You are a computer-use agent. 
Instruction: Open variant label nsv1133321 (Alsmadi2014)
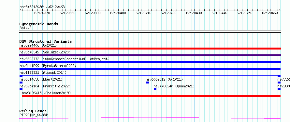point(43,72)
